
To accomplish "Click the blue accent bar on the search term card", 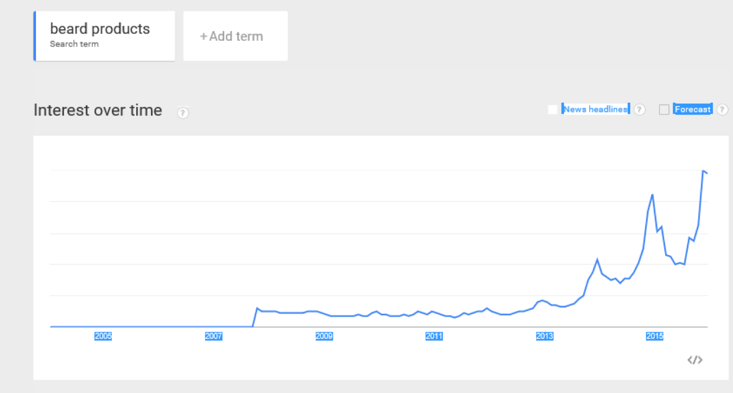I will point(35,36).
